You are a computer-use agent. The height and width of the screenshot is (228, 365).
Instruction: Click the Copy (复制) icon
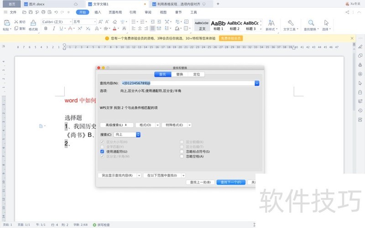[16, 28]
